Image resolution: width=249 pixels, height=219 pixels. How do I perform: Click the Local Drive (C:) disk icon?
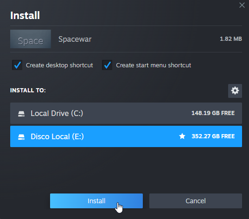pos(21,114)
